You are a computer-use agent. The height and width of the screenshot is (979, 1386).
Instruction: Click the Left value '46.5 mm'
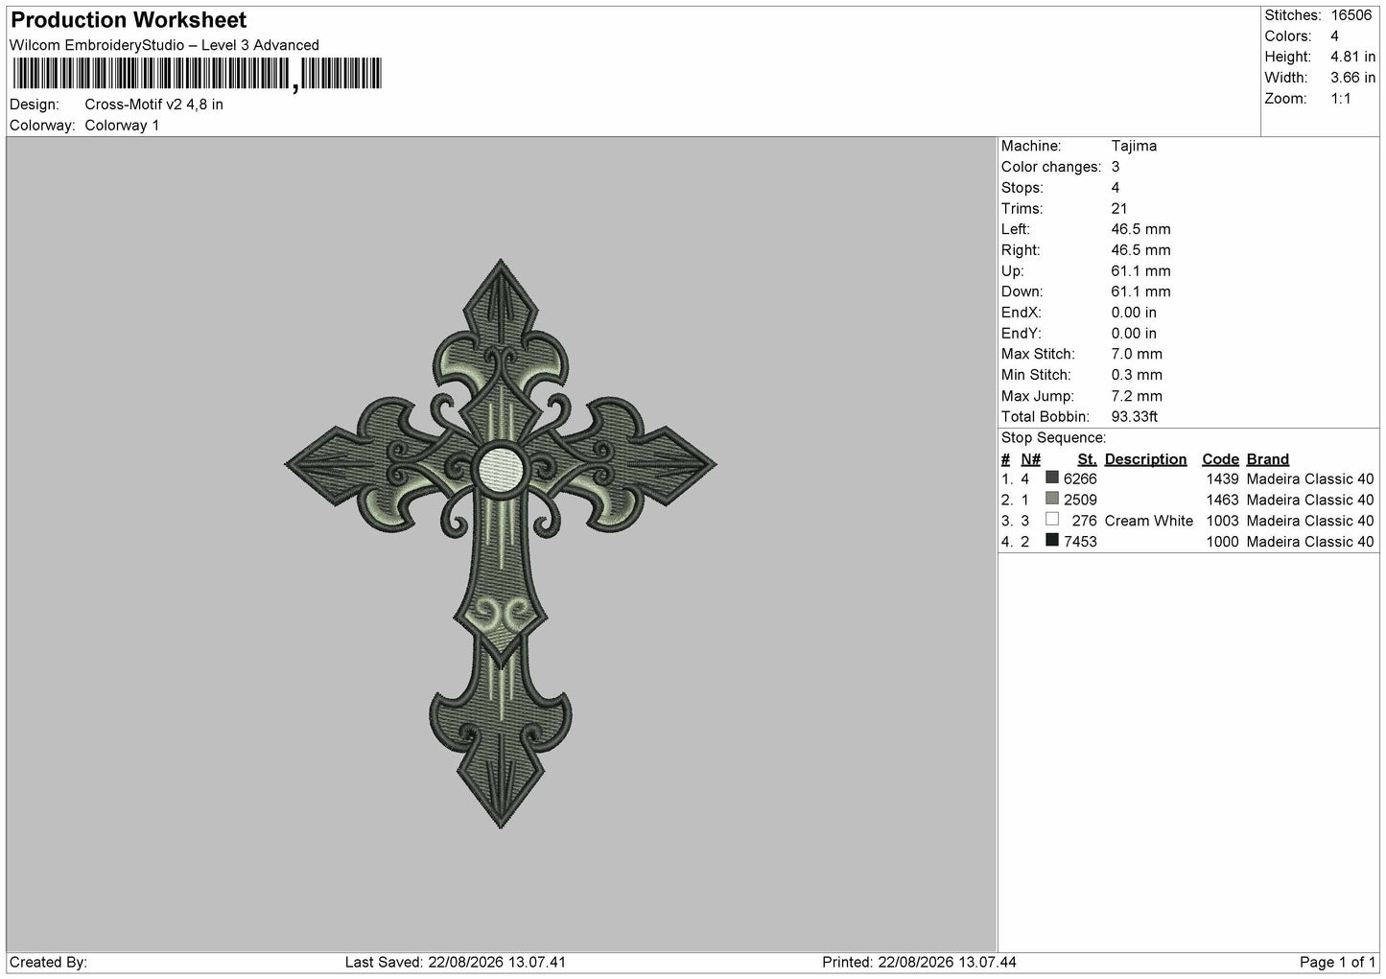coord(1140,229)
